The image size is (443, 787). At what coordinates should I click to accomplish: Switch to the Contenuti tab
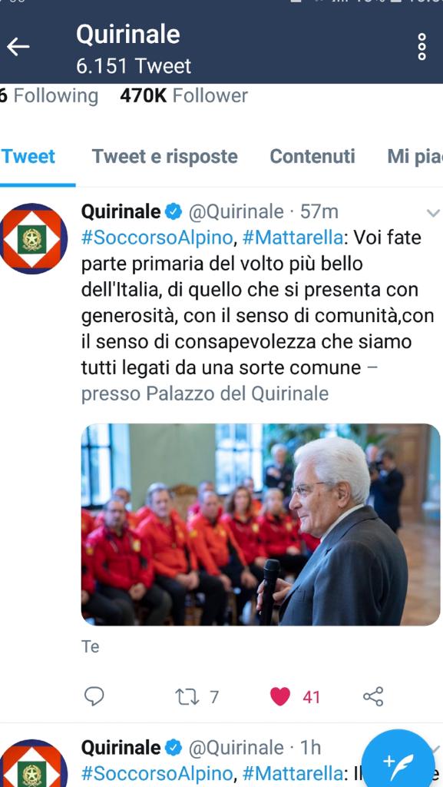(x=312, y=157)
